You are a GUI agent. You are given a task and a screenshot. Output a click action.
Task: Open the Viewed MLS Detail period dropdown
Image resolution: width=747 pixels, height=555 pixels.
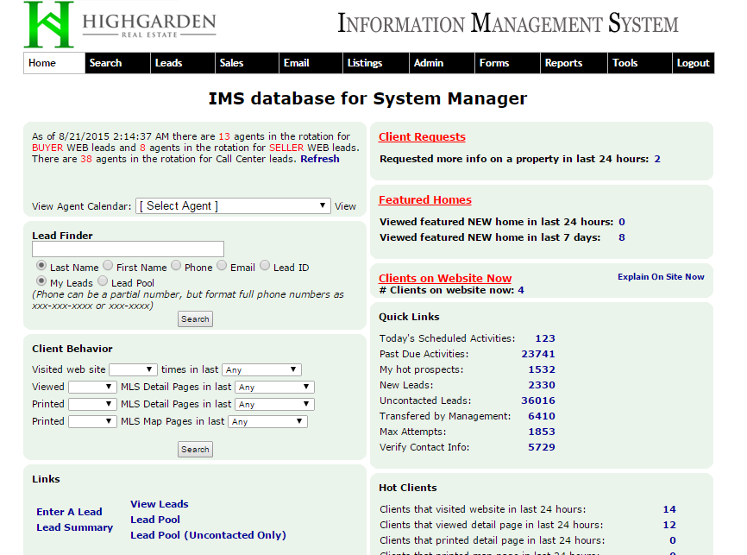(x=274, y=387)
